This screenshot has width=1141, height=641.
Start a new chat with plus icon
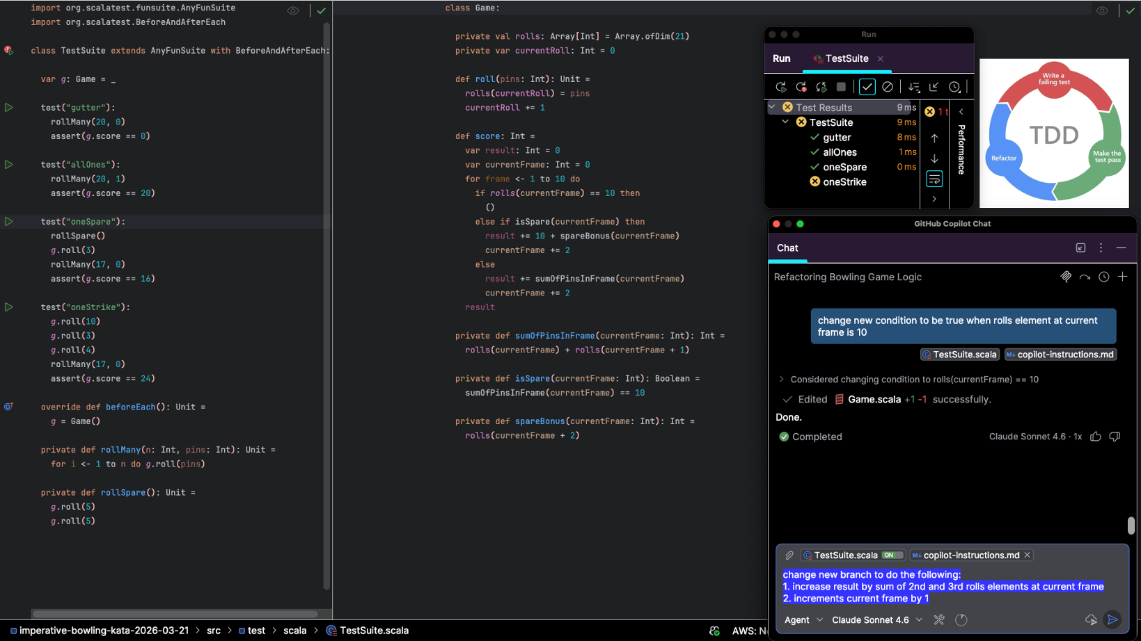1122,277
